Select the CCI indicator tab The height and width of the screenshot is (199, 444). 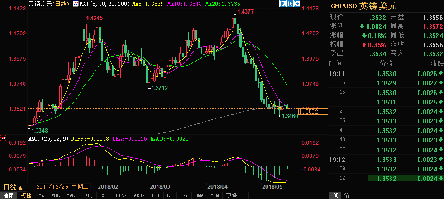[x=155, y=195]
